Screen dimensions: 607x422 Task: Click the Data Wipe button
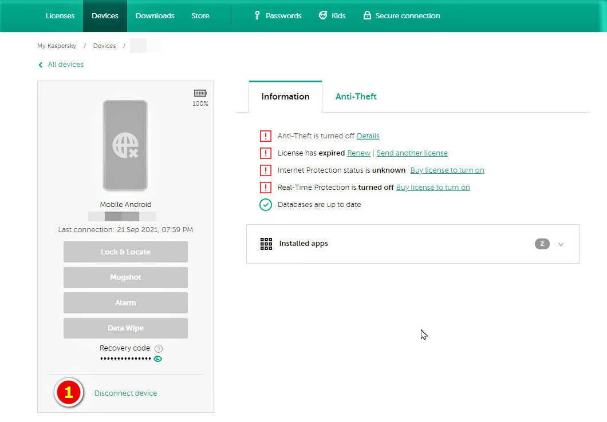(x=125, y=328)
